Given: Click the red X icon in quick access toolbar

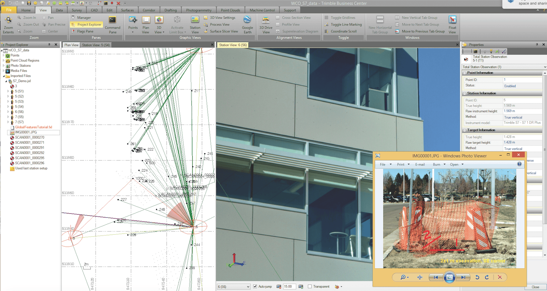Looking at the screenshot, I should 118,3.
